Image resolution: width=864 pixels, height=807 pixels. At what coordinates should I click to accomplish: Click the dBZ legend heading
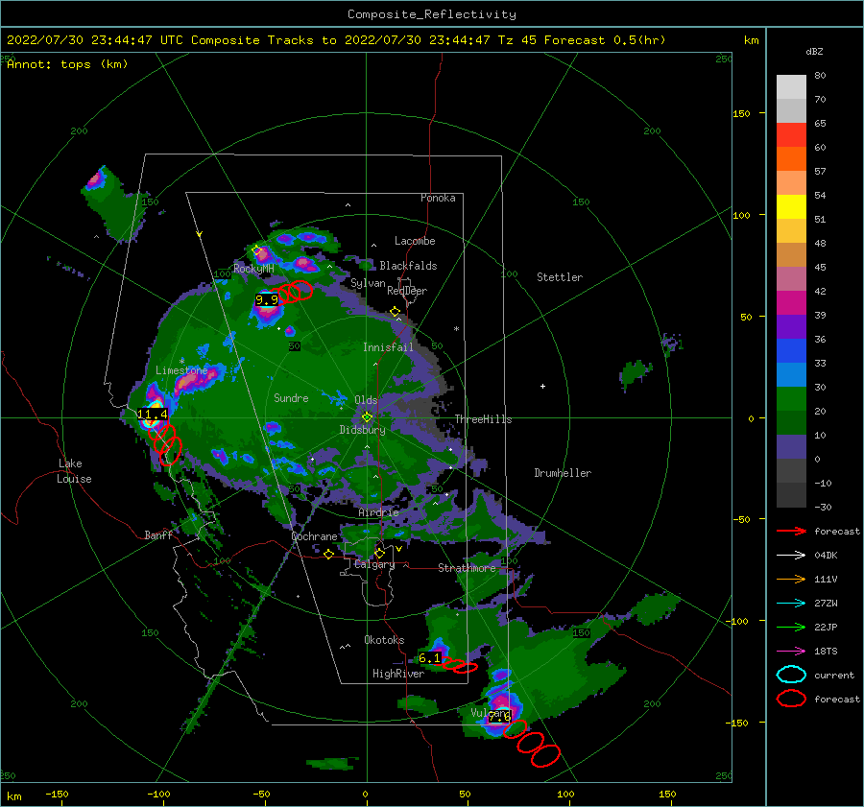point(814,51)
